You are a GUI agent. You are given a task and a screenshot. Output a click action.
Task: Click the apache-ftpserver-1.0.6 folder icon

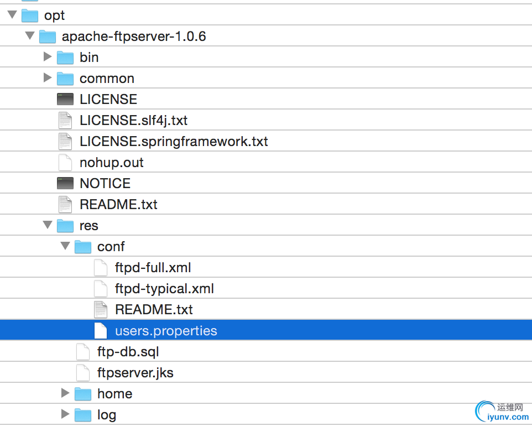(x=48, y=37)
